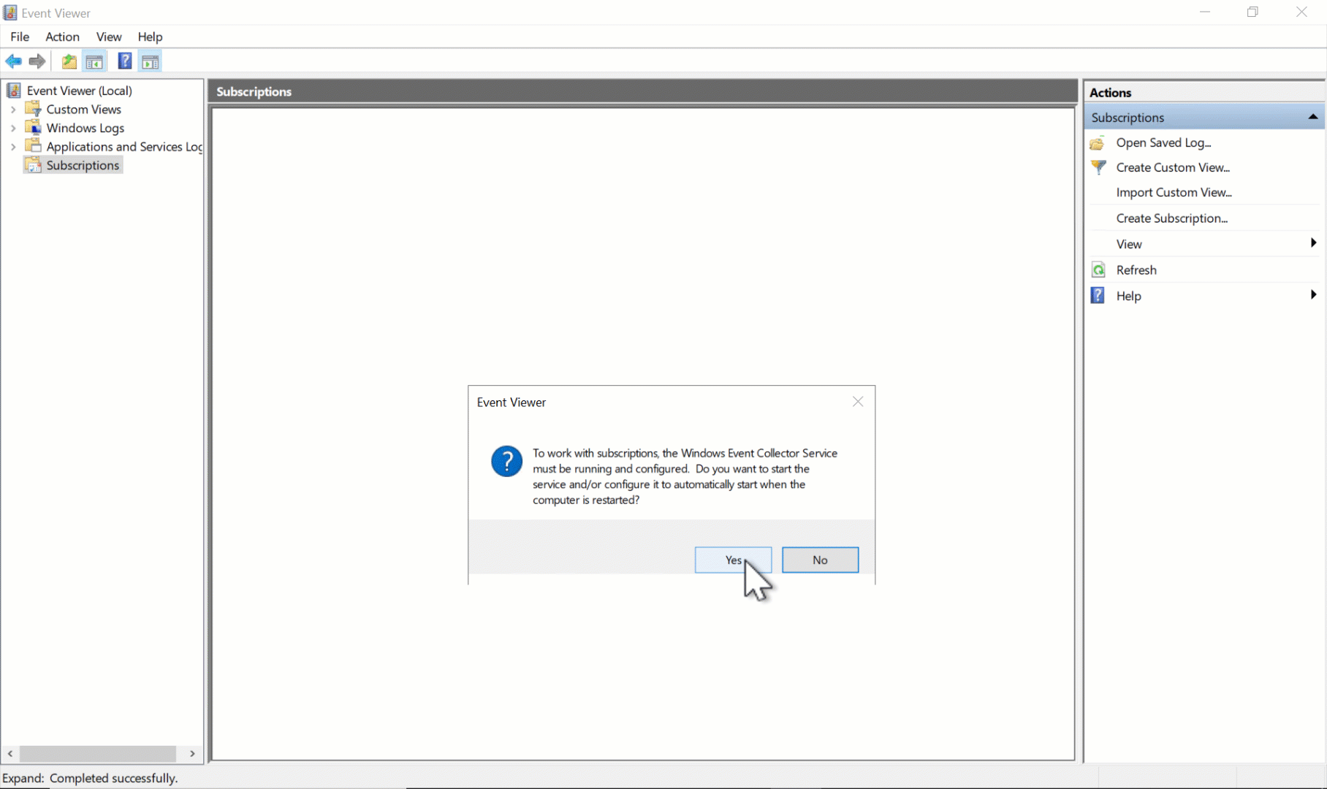The height and width of the screenshot is (789, 1327).
Task: Open the Help menu in menu bar
Action: (x=150, y=37)
